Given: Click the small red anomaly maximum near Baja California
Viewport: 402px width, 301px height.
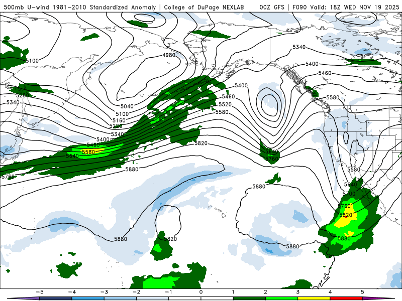Looking at the screenshot, I should click(346, 217).
